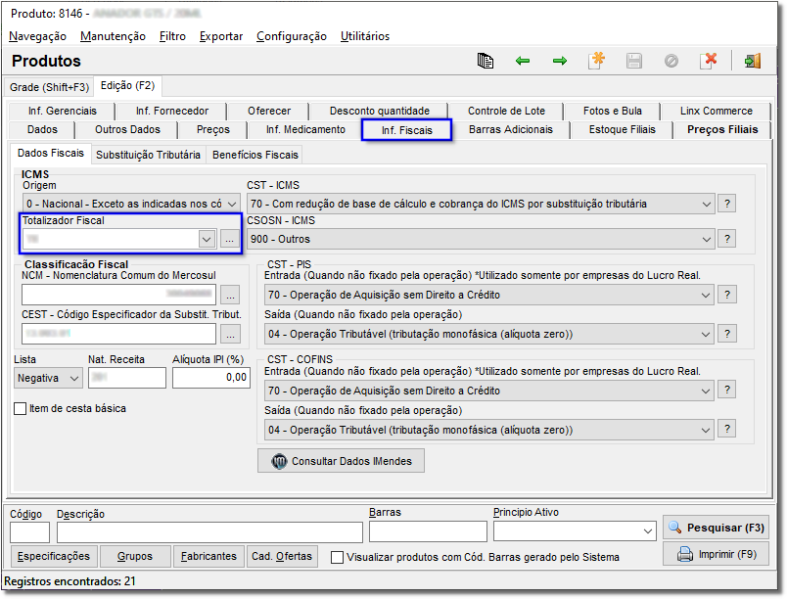Open help for CST - ICMS field

point(726,204)
